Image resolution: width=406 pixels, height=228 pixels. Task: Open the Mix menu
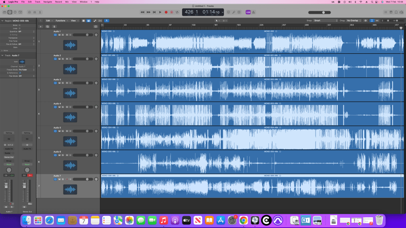click(x=67, y=2)
